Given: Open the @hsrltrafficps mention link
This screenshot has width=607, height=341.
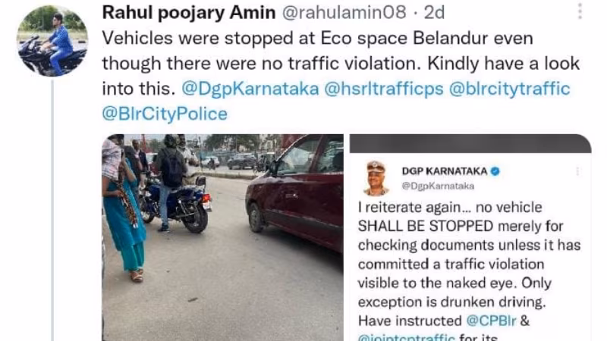Looking at the screenshot, I should click(384, 89).
